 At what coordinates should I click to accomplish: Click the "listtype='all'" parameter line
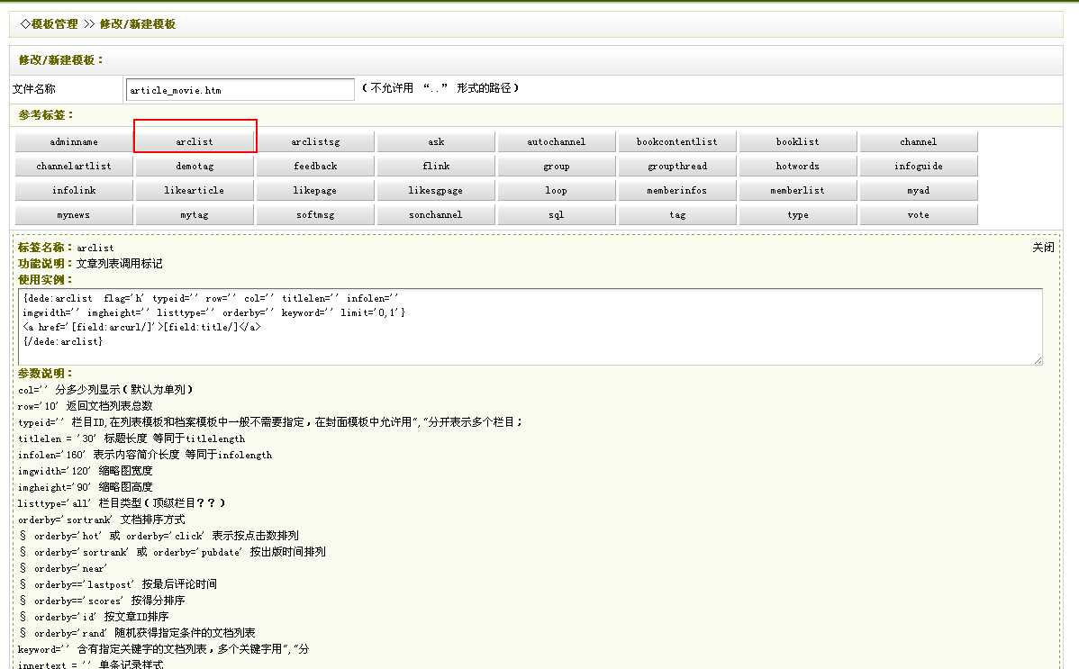[121, 503]
